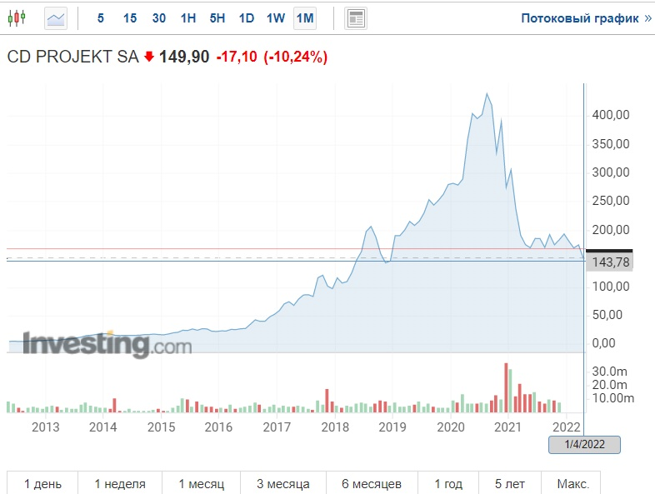Click the CD PROJEKT SA title
655x494 pixels.
click(73, 57)
